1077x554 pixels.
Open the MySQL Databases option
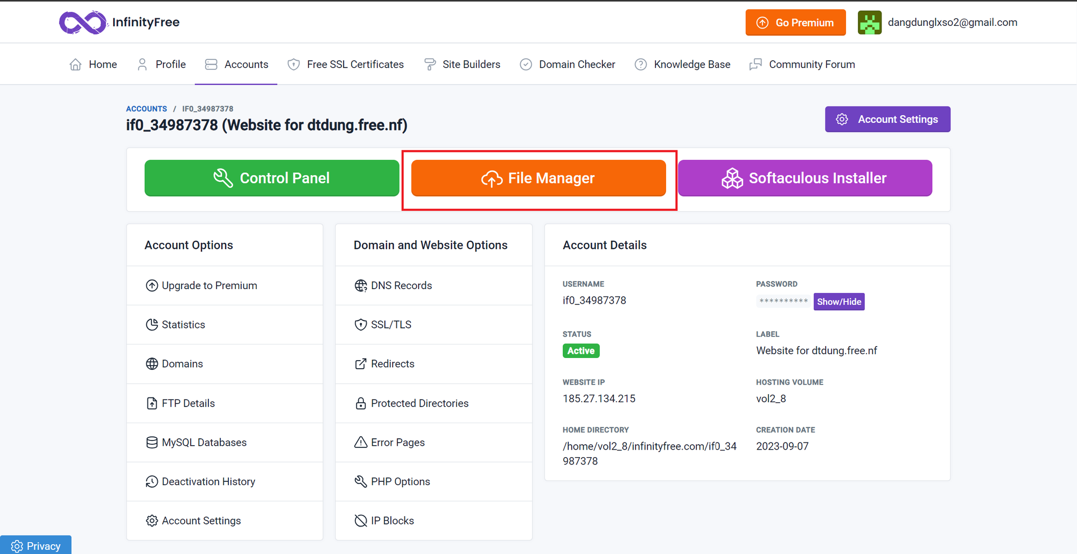coord(225,443)
